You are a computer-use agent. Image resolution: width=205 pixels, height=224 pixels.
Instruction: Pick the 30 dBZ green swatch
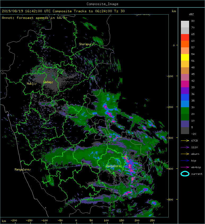(185, 110)
